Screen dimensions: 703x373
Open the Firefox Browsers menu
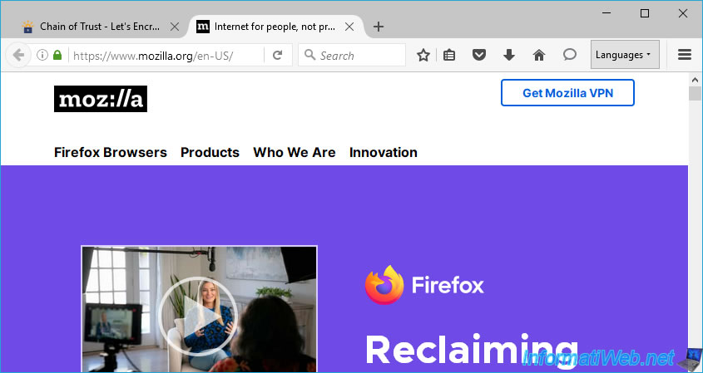(111, 152)
